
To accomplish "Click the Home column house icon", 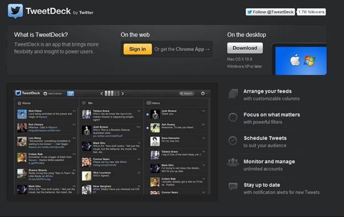I will (x=19, y=103).
